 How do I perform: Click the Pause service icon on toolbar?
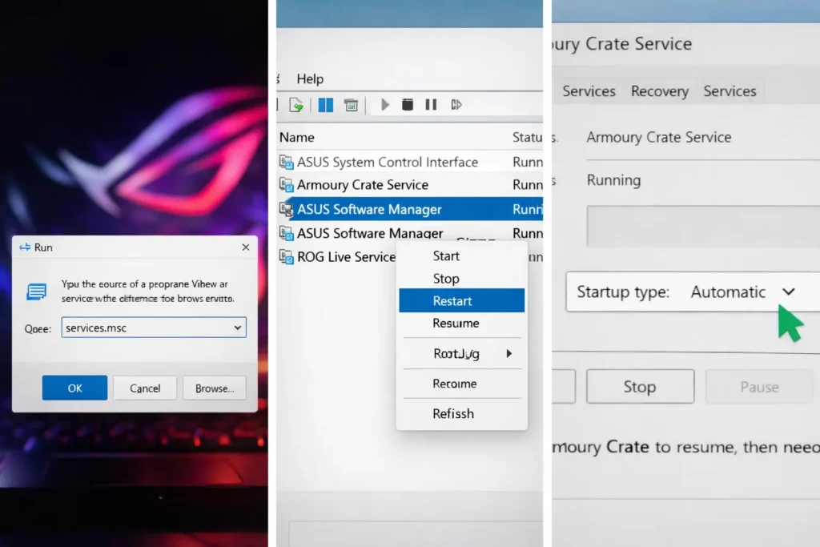click(x=431, y=104)
